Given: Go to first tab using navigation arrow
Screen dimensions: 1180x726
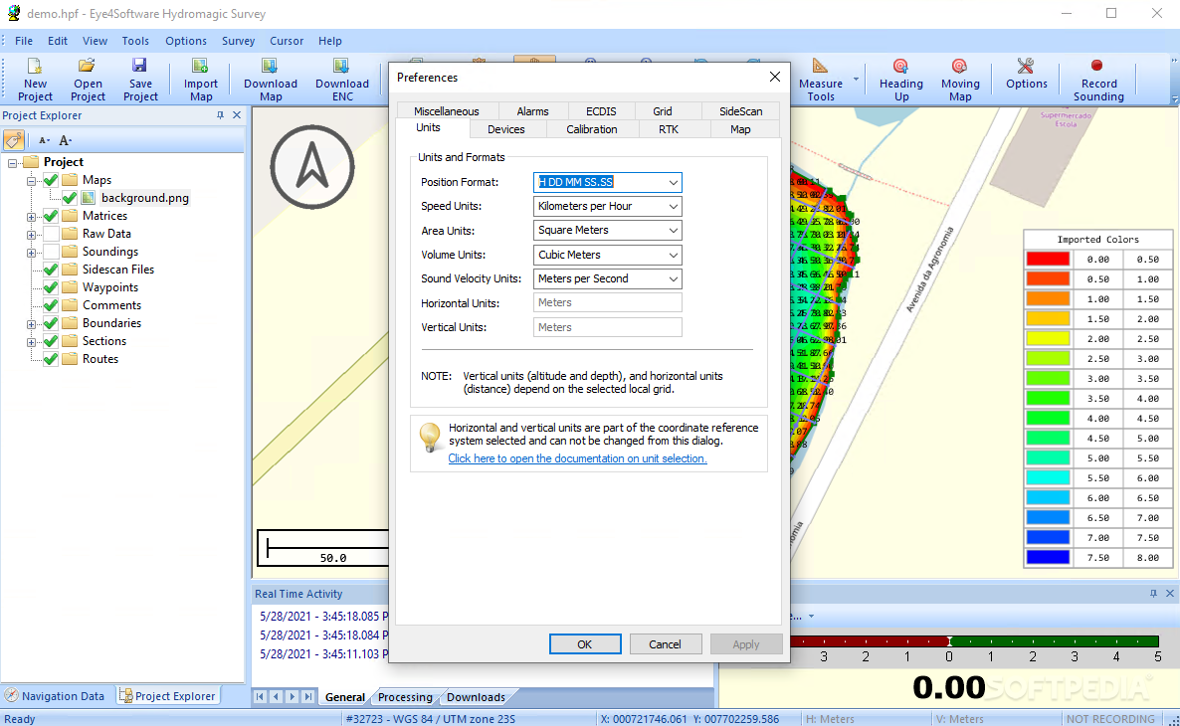Looking at the screenshot, I should (260, 696).
